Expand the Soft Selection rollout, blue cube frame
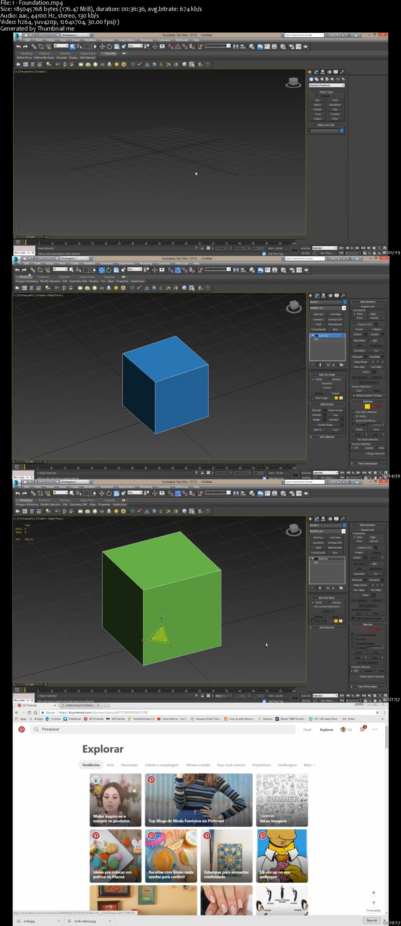The image size is (401, 926). [327, 437]
